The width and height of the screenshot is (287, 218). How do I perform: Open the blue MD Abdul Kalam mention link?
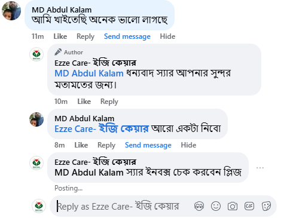pos(89,73)
